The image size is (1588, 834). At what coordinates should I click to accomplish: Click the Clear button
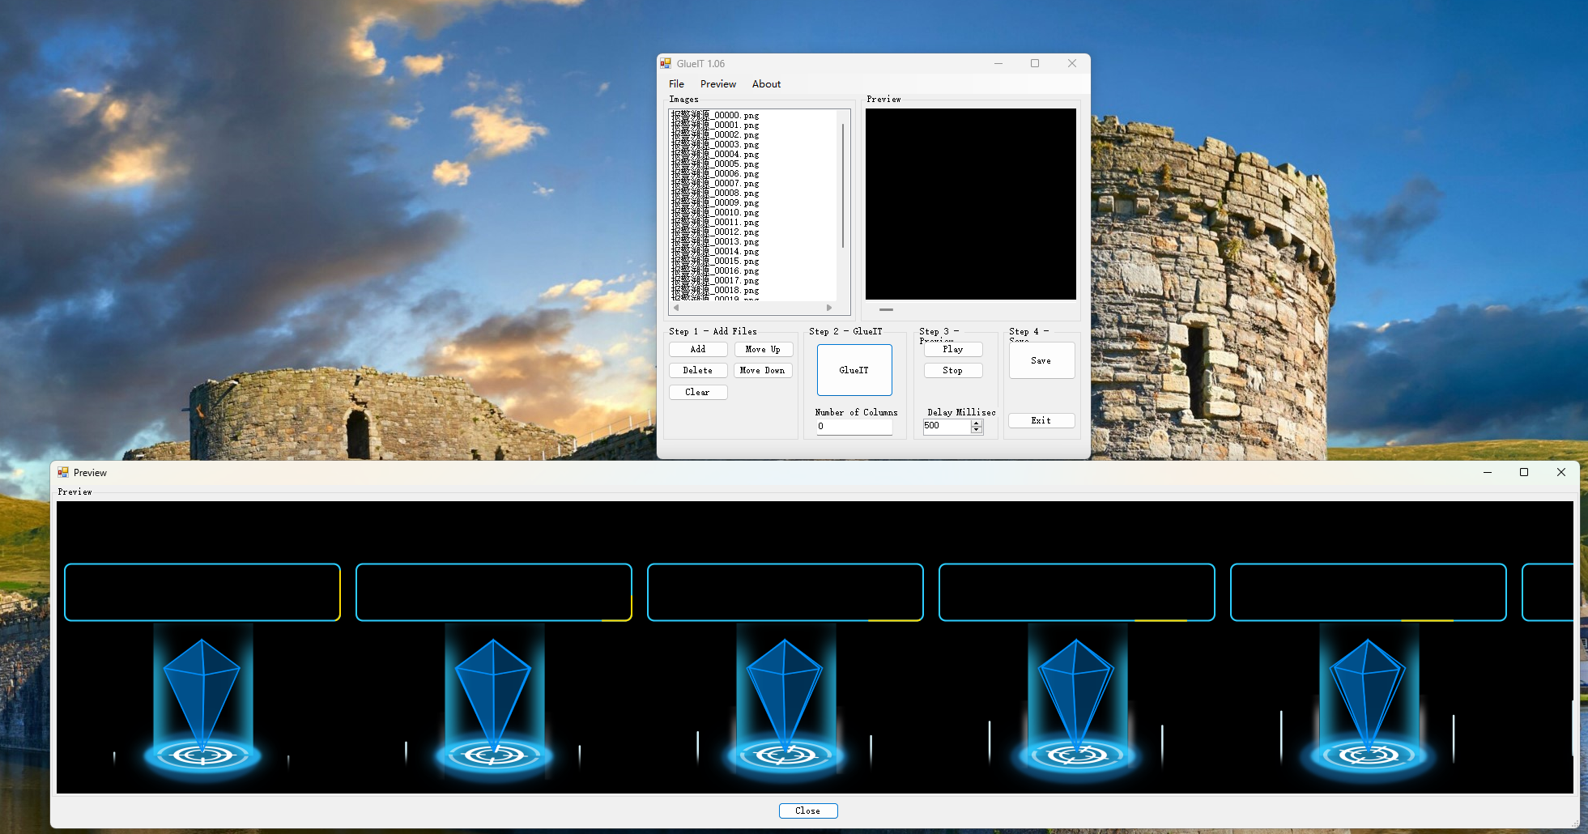[698, 392]
